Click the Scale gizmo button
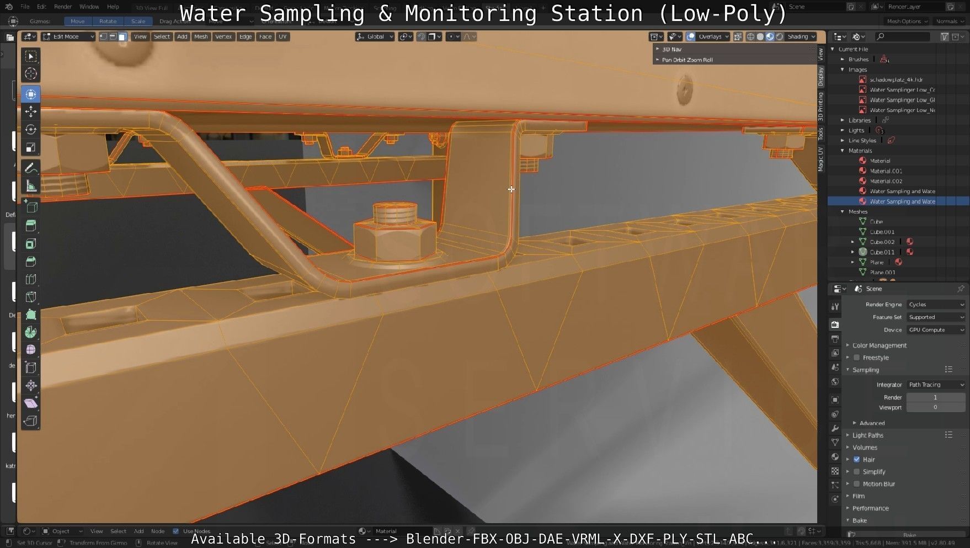The width and height of the screenshot is (970, 548). [x=138, y=21]
